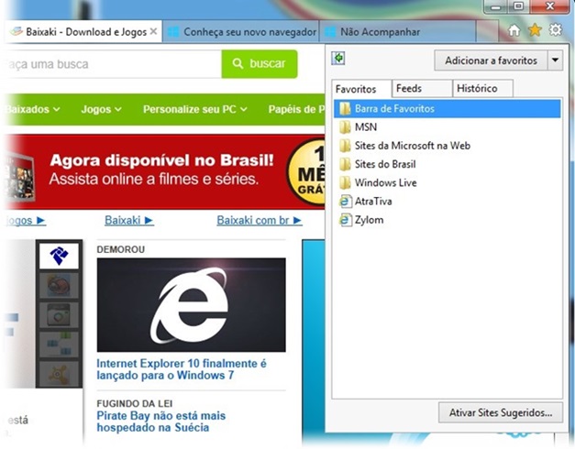
Task: Select the fifth thumbnail in the sidebar strip
Action: coord(59,374)
